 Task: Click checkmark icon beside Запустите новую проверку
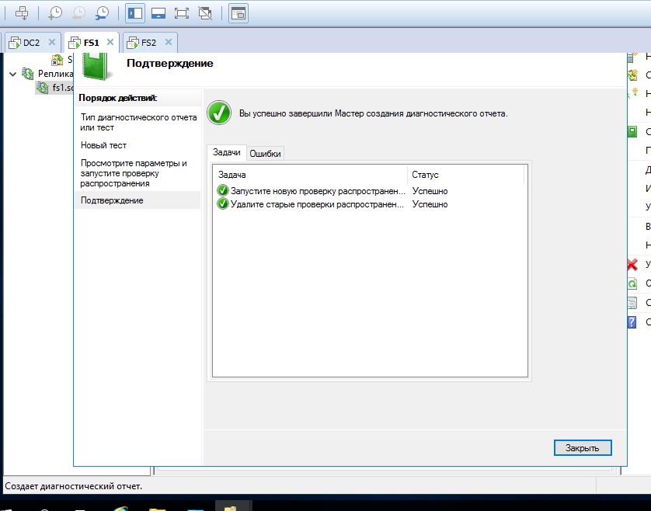(222, 190)
